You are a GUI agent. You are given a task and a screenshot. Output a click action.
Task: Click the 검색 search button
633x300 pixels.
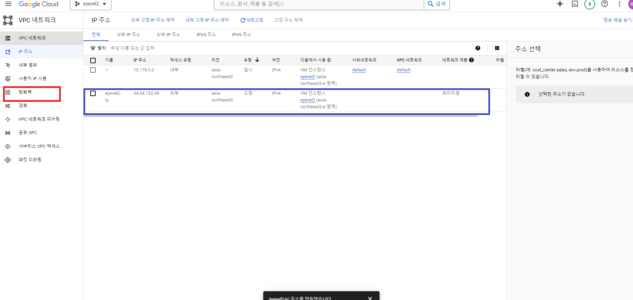click(437, 4)
